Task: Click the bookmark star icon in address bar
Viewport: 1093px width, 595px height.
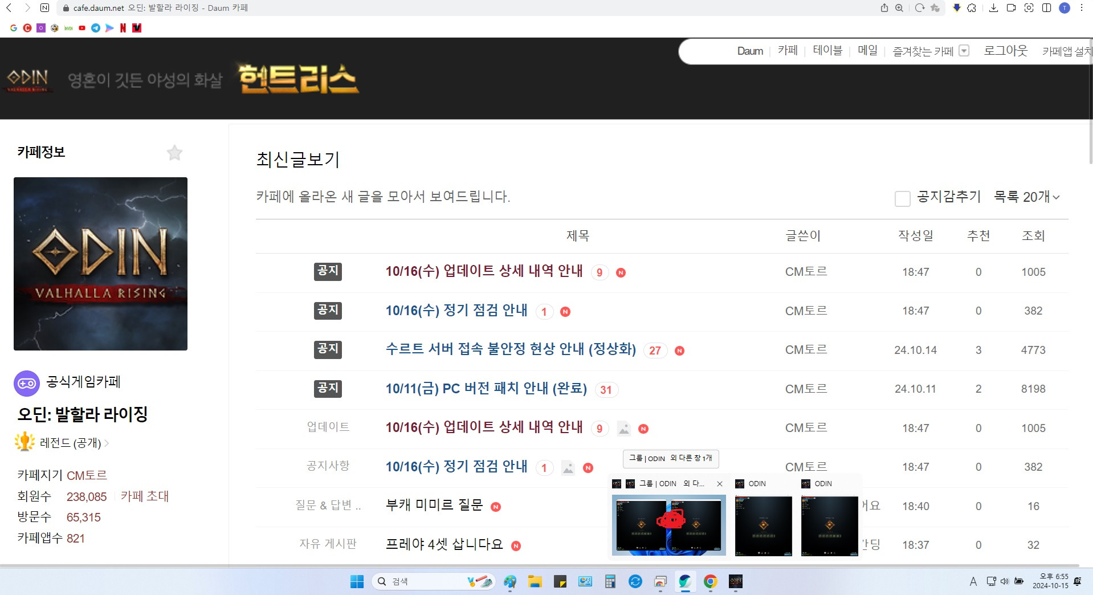Action: tap(935, 8)
